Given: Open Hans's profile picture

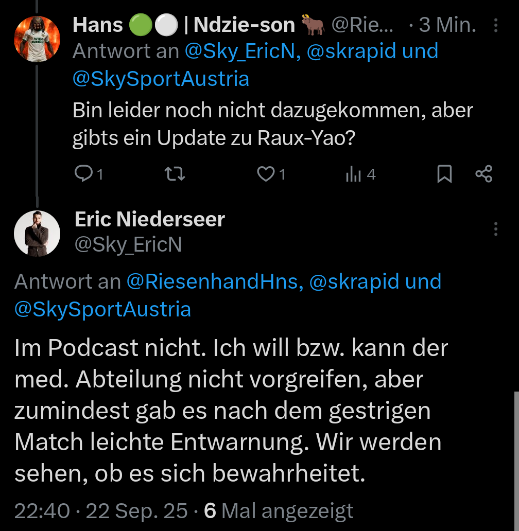Looking at the screenshot, I should coord(37,39).
